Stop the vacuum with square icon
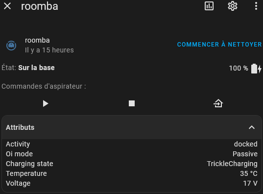The height and width of the screenshot is (194, 263). click(132, 103)
